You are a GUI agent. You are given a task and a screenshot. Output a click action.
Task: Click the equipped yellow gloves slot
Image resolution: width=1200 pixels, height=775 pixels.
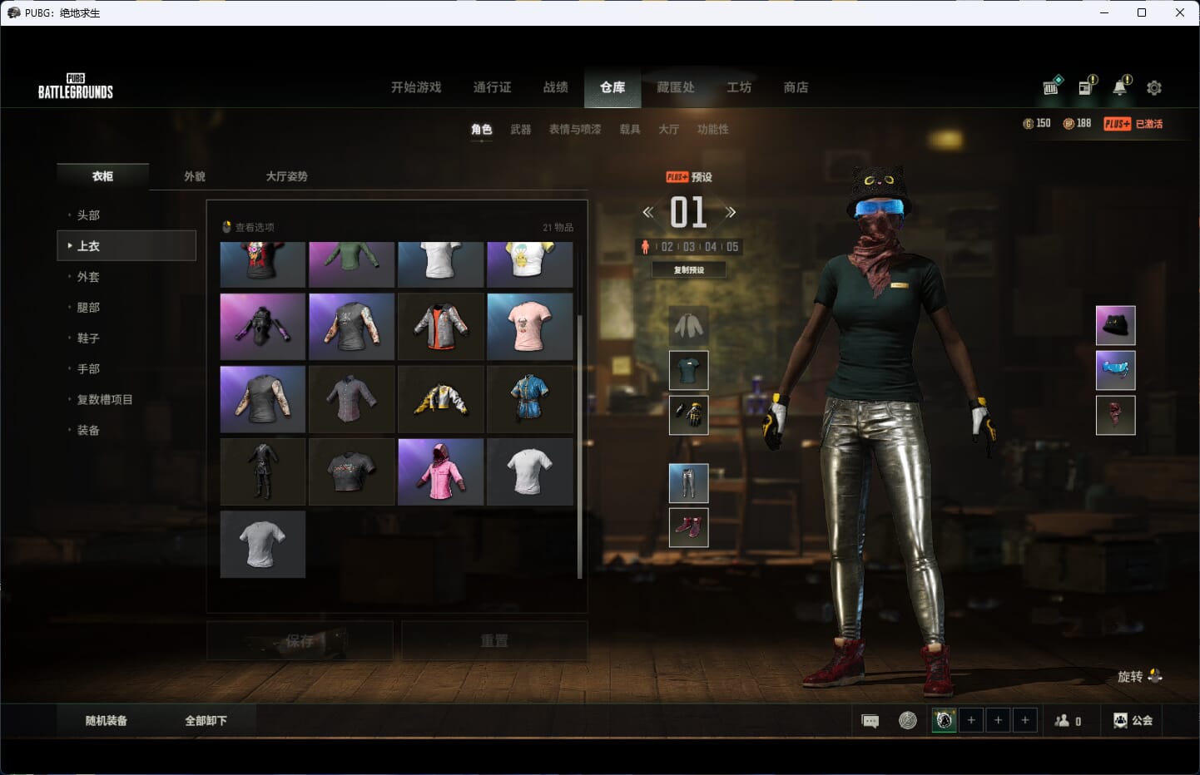(x=689, y=415)
